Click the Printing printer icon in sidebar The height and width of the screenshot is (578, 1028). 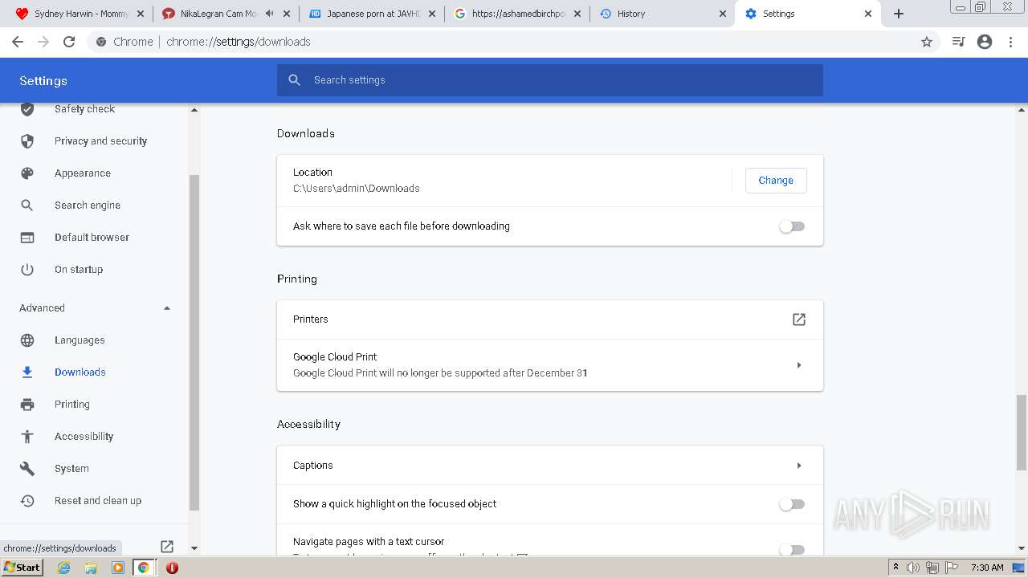[x=27, y=405]
